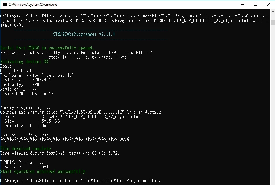Viewport: 275px width, 185px height.
Task: Click the Start operation achieved successfully line
Action: [42, 172]
